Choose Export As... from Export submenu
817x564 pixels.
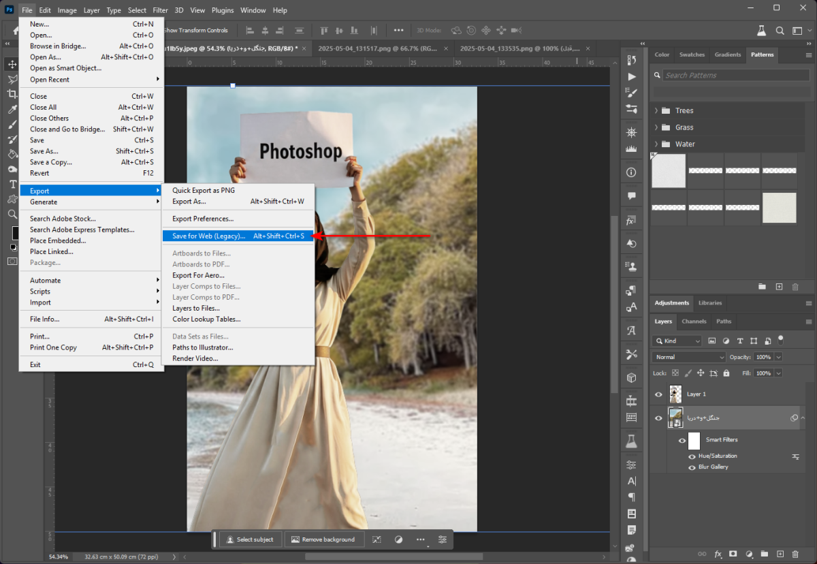pyautogui.click(x=238, y=202)
